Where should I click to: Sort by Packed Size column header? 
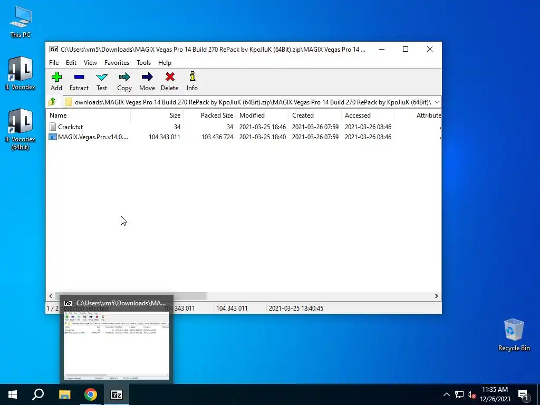point(210,115)
